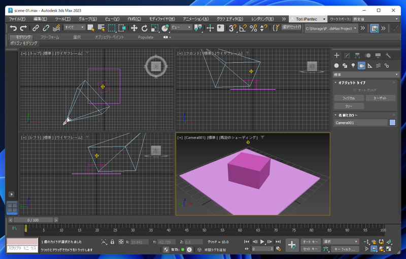Toggle the Auto Key (オートキー) button

(310, 242)
